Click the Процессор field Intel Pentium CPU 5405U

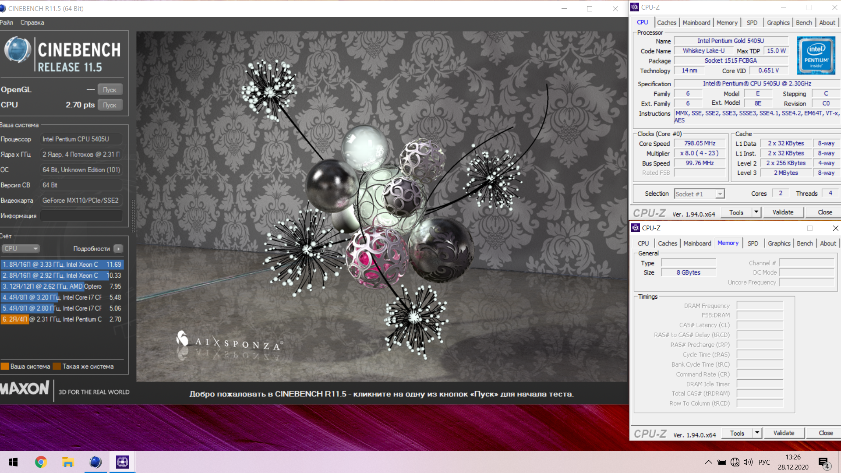click(x=81, y=139)
